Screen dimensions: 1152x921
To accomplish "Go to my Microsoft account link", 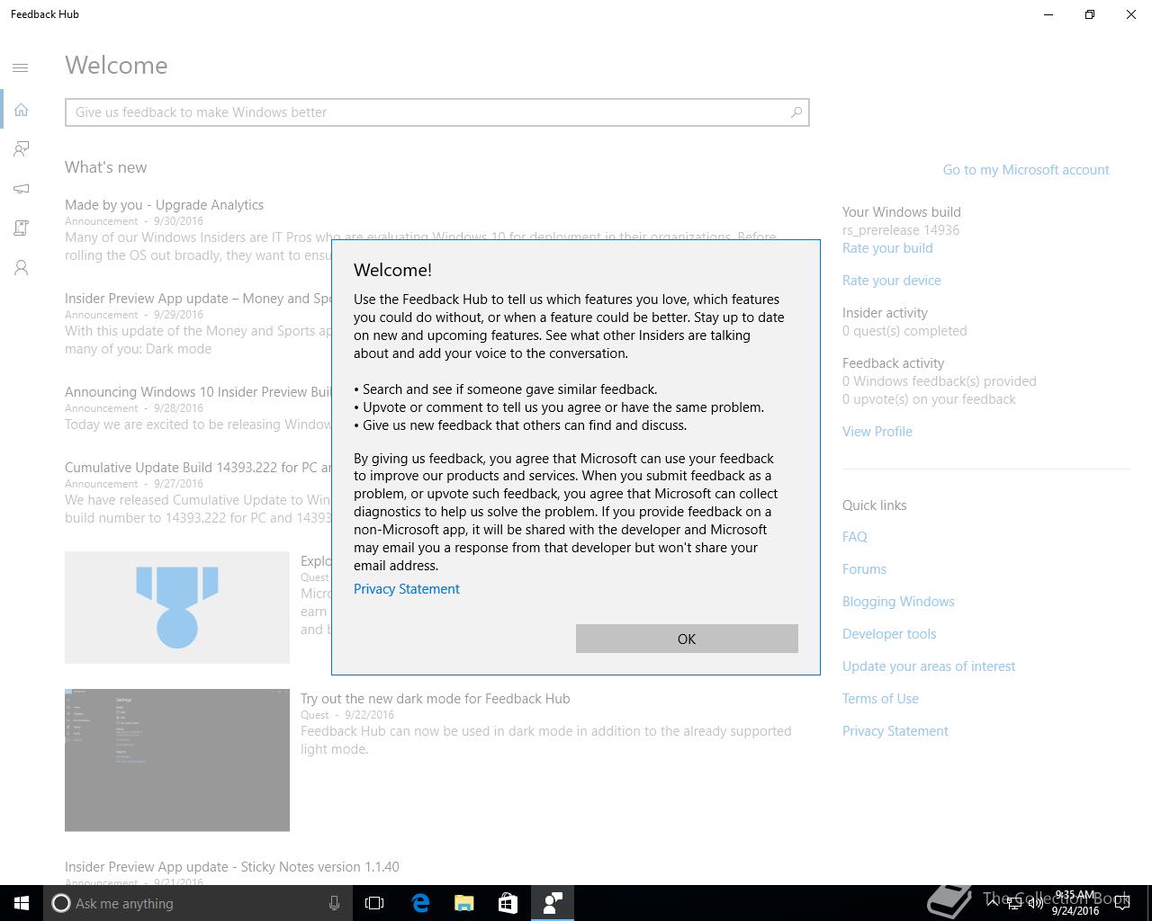I will [1026, 170].
